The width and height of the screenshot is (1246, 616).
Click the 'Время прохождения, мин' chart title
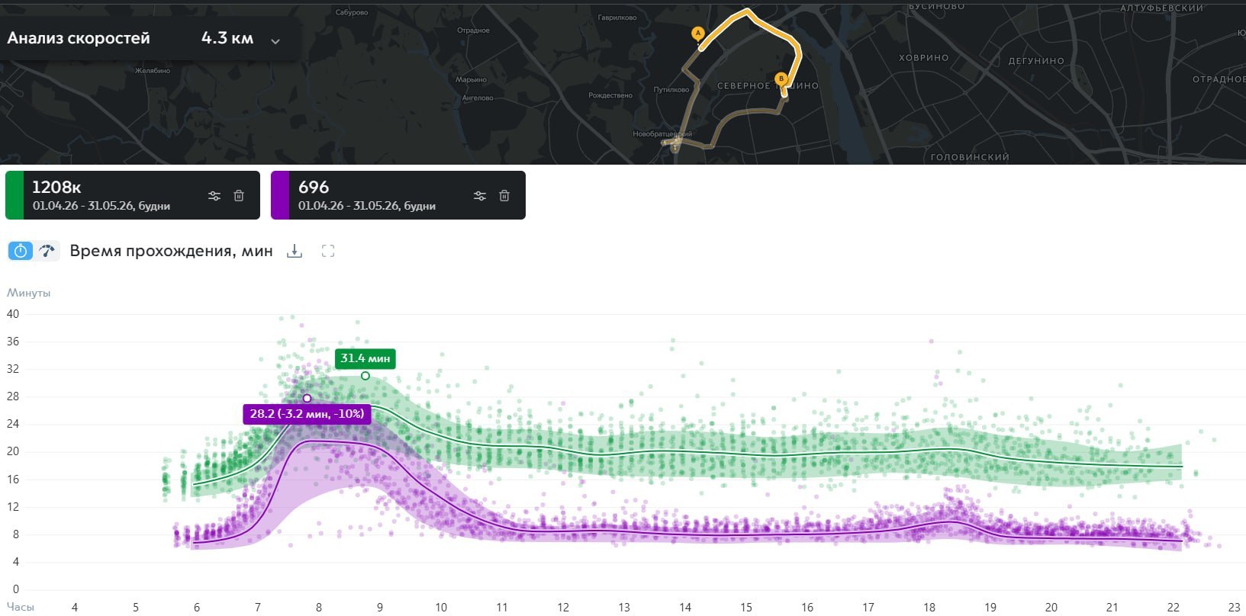171,251
